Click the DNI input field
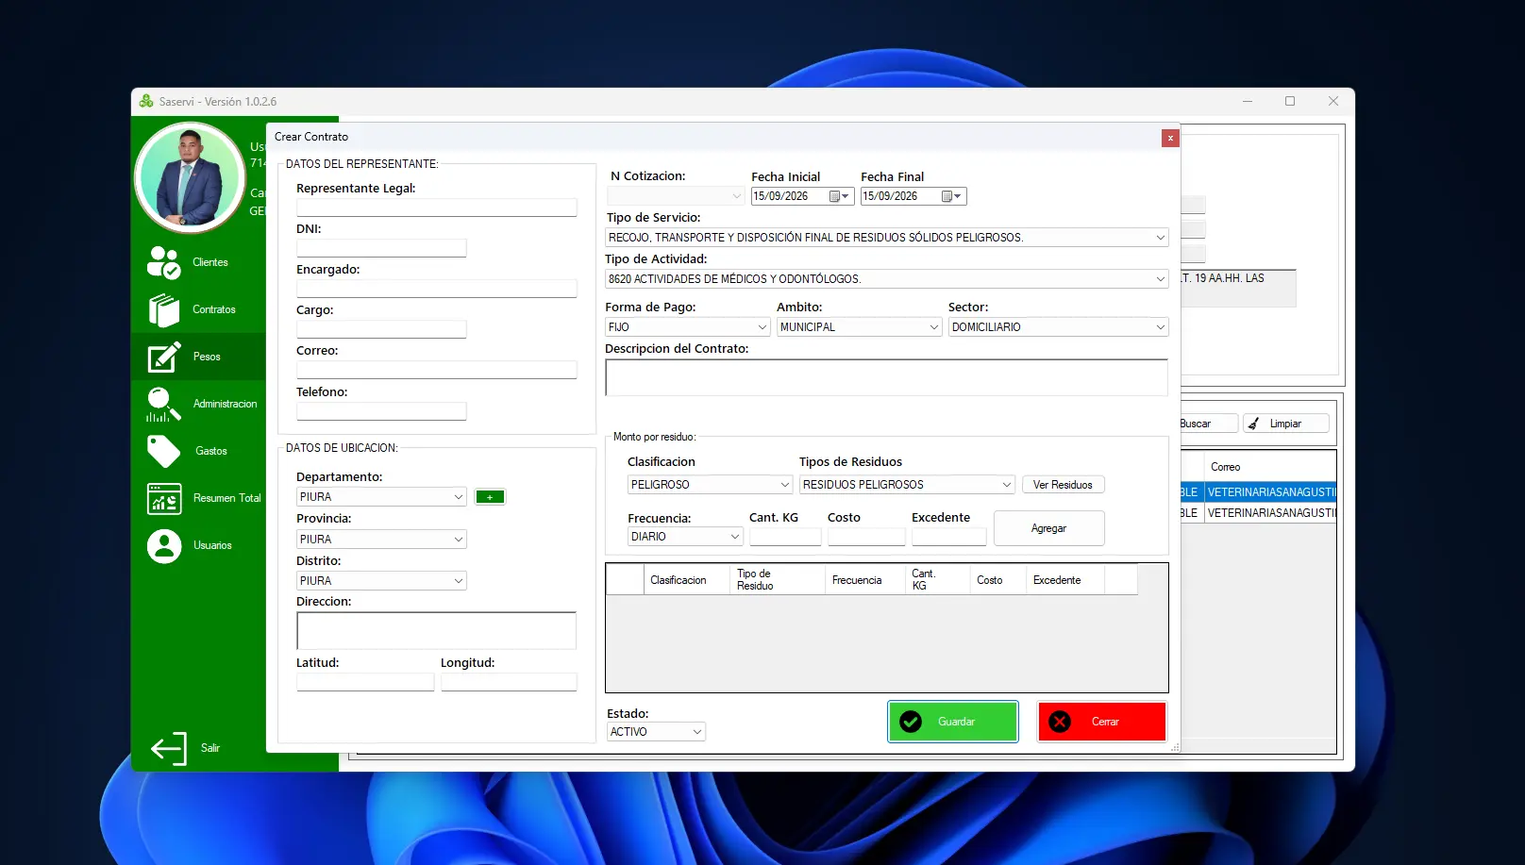1525x865 pixels. point(381,248)
